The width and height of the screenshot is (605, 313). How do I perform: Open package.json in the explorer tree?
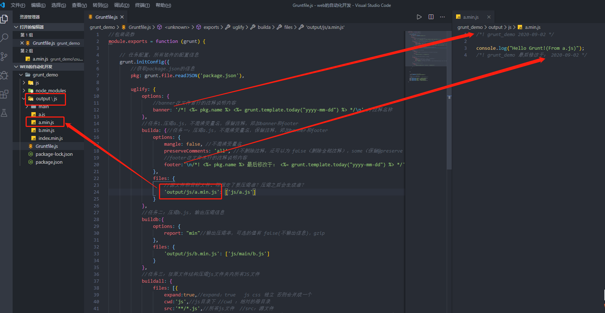point(48,162)
